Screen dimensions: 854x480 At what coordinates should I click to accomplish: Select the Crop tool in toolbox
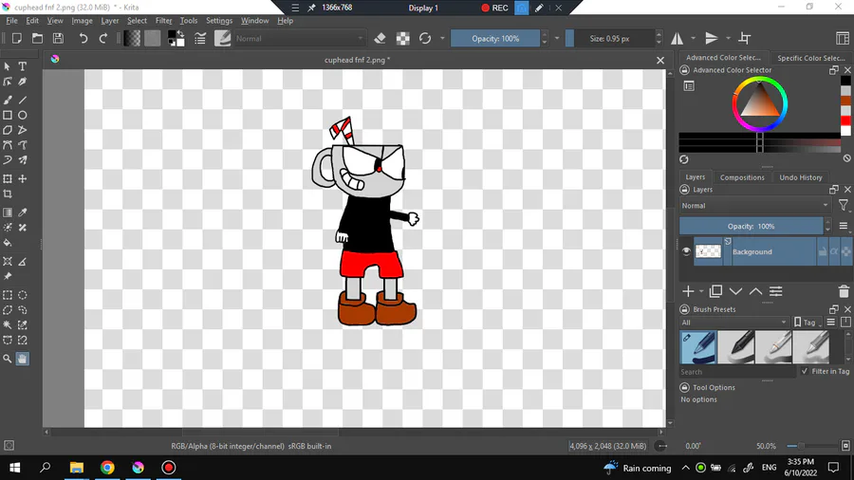tap(8, 194)
